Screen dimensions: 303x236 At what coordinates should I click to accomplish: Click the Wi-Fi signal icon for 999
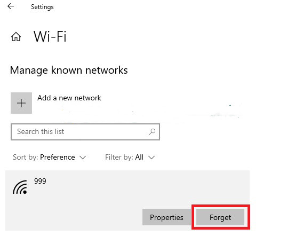[20, 187]
